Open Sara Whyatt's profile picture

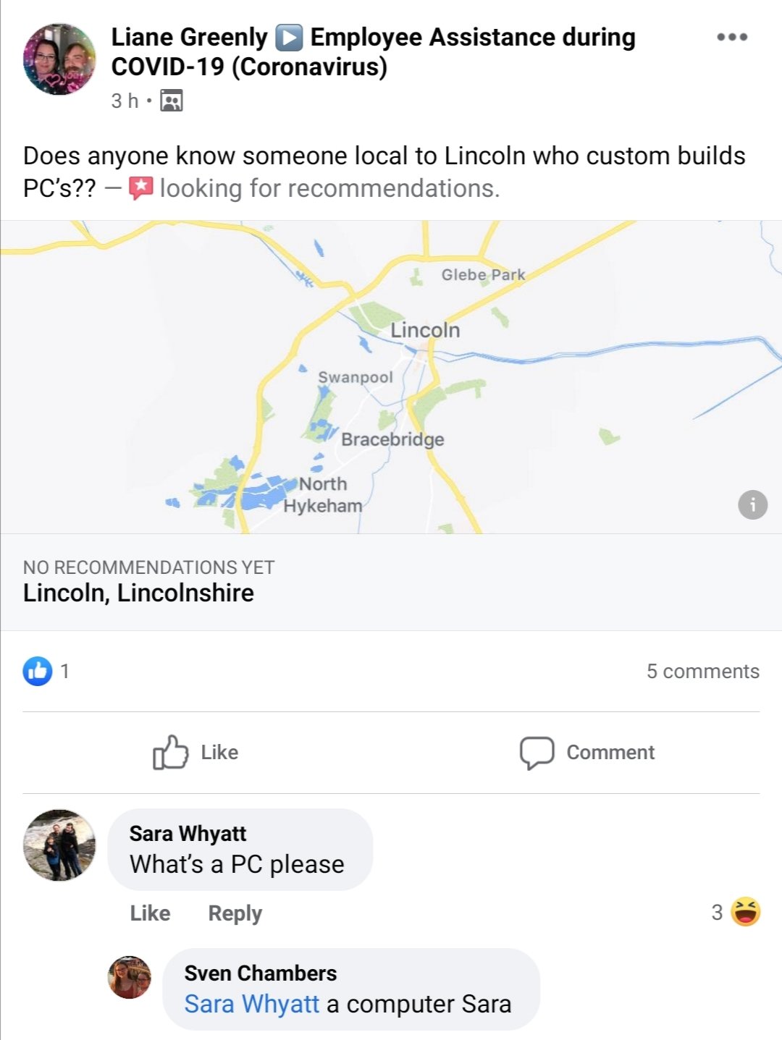click(59, 845)
